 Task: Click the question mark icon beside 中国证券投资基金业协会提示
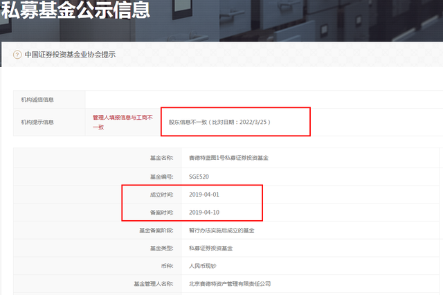coord(17,55)
